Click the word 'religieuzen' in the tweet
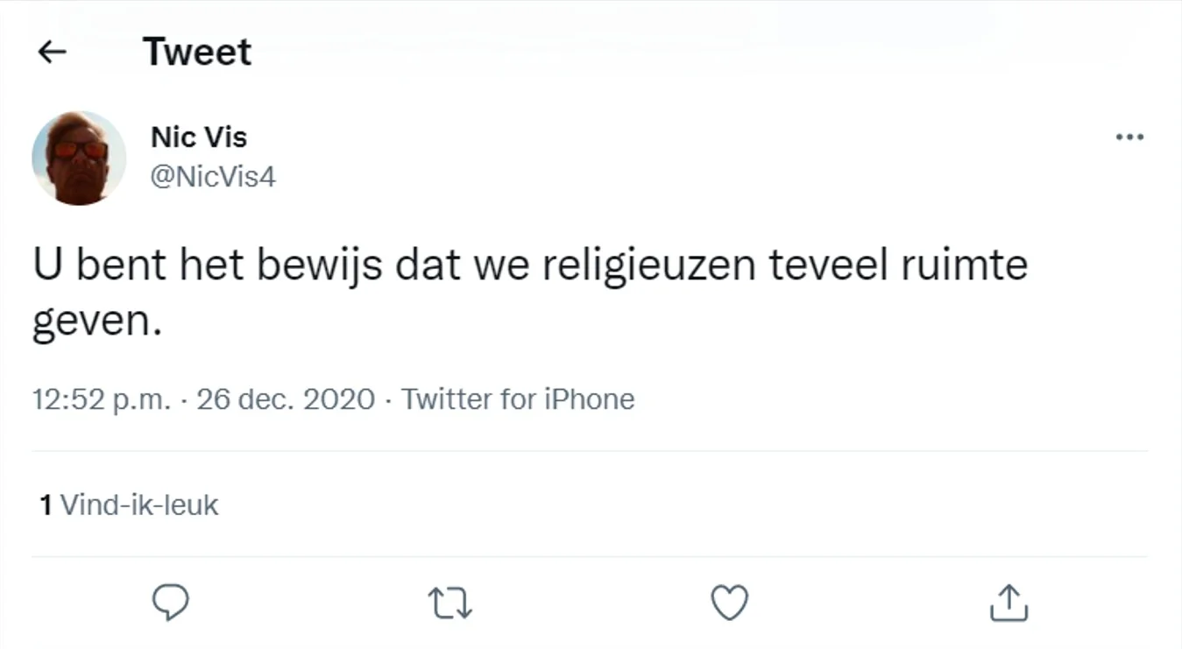Viewport: 1182px width, 649px height. [648, 266]
